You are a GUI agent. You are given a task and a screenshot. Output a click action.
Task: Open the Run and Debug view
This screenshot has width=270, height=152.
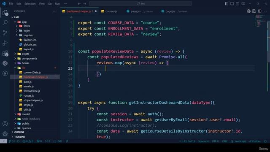[5, 43]
